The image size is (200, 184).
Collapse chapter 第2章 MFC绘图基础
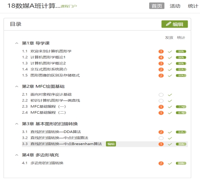pos(17,86)
